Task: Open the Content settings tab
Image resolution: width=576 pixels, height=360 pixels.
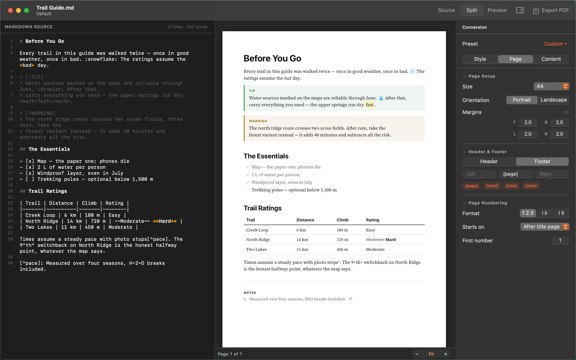Action: point(551,59)
